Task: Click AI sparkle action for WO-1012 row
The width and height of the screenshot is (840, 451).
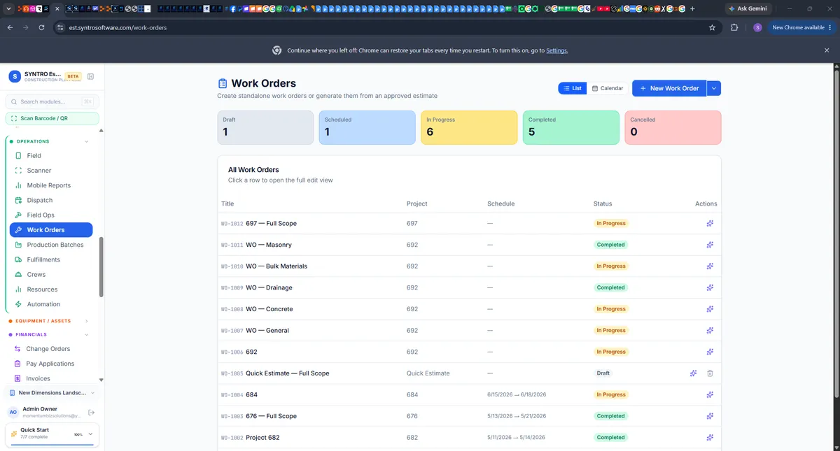Action: tap(710, 224)
